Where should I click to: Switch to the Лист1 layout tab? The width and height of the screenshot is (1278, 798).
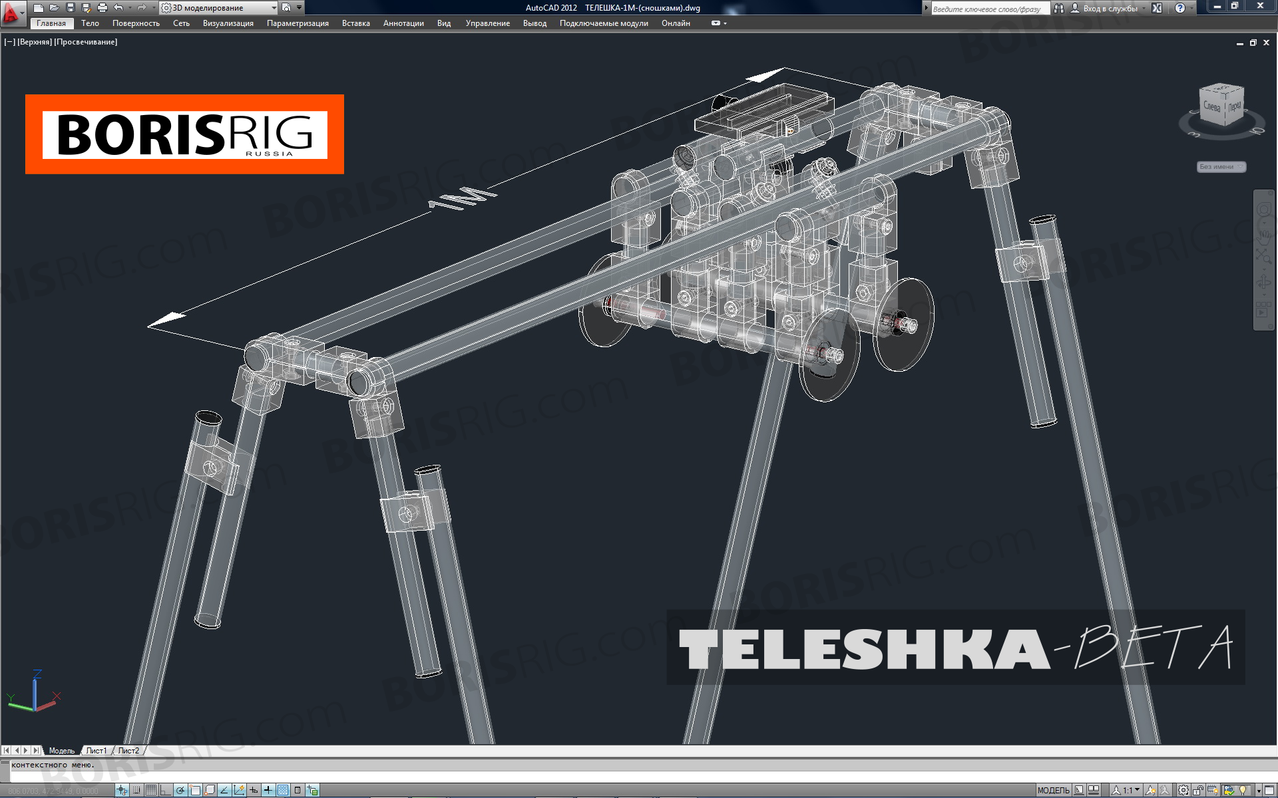tap(97, 751)
